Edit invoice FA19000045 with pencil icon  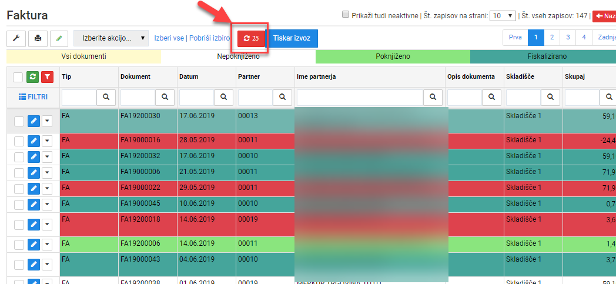[34, 205]
